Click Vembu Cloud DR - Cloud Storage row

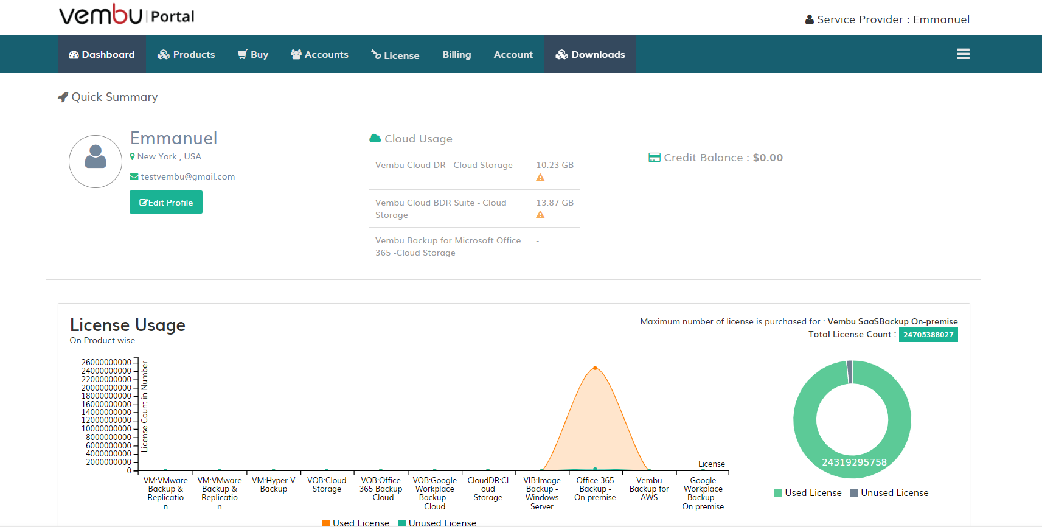(474, 171)
